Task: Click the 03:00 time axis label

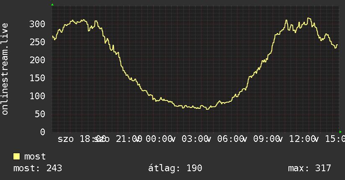Action: pyautogui.click(x=195, y=139)
